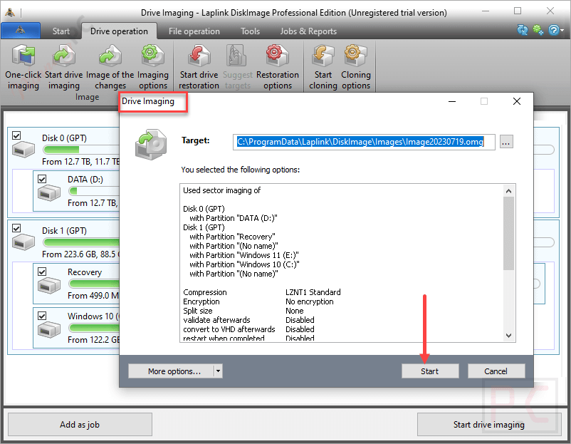Click the Recovery partition usage bar

[x=94, y=284]
